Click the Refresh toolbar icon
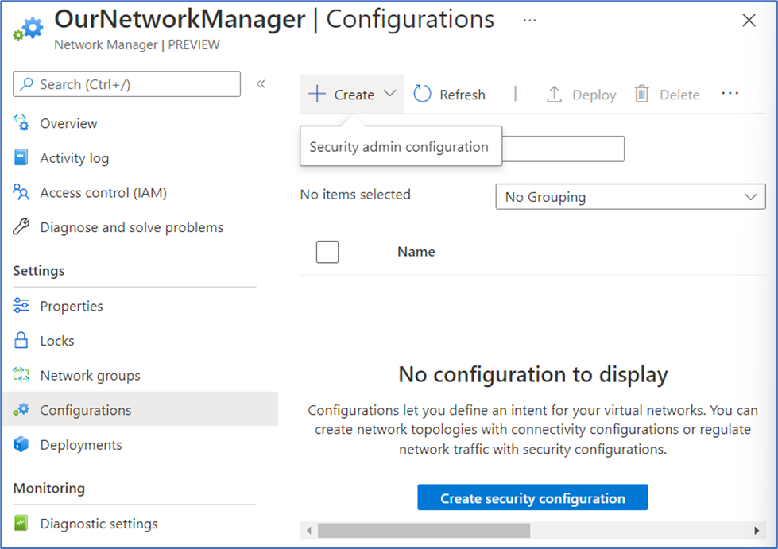Screen dimensions: 778x549 423,95
